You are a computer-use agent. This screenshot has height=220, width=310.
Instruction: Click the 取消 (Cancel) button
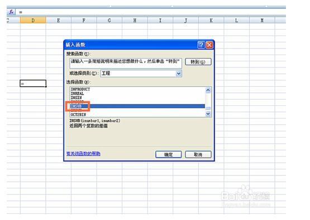pyautogui.click(x=198, y=154)
